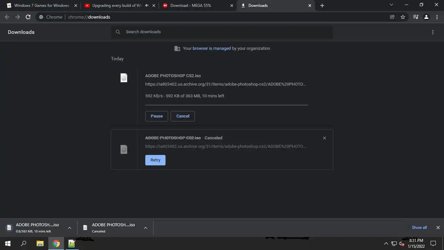The image size is (444, 250).
Task: Close the Windows 7 Games tab
Action: [x=76, y=6]
